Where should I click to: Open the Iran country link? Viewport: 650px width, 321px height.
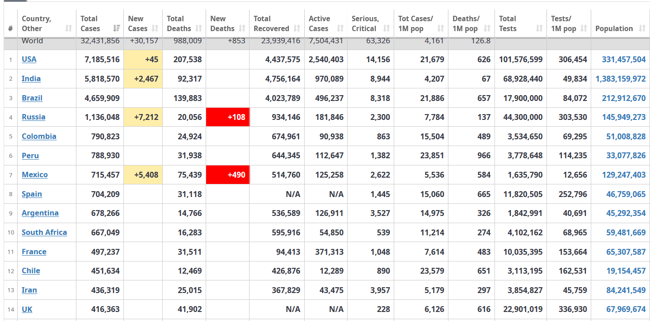pos(29,290)
